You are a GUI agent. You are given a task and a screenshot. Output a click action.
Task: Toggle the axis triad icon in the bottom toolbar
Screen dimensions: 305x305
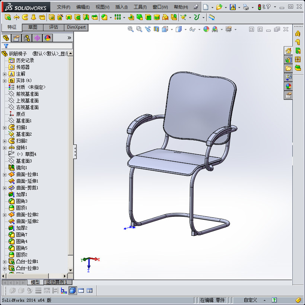point(64,290)
